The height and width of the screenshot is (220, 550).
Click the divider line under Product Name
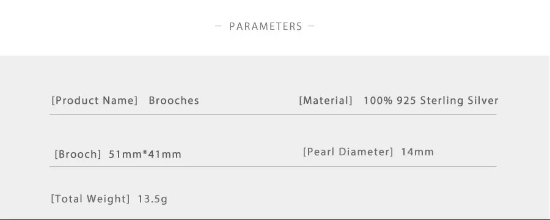point(273,114)
